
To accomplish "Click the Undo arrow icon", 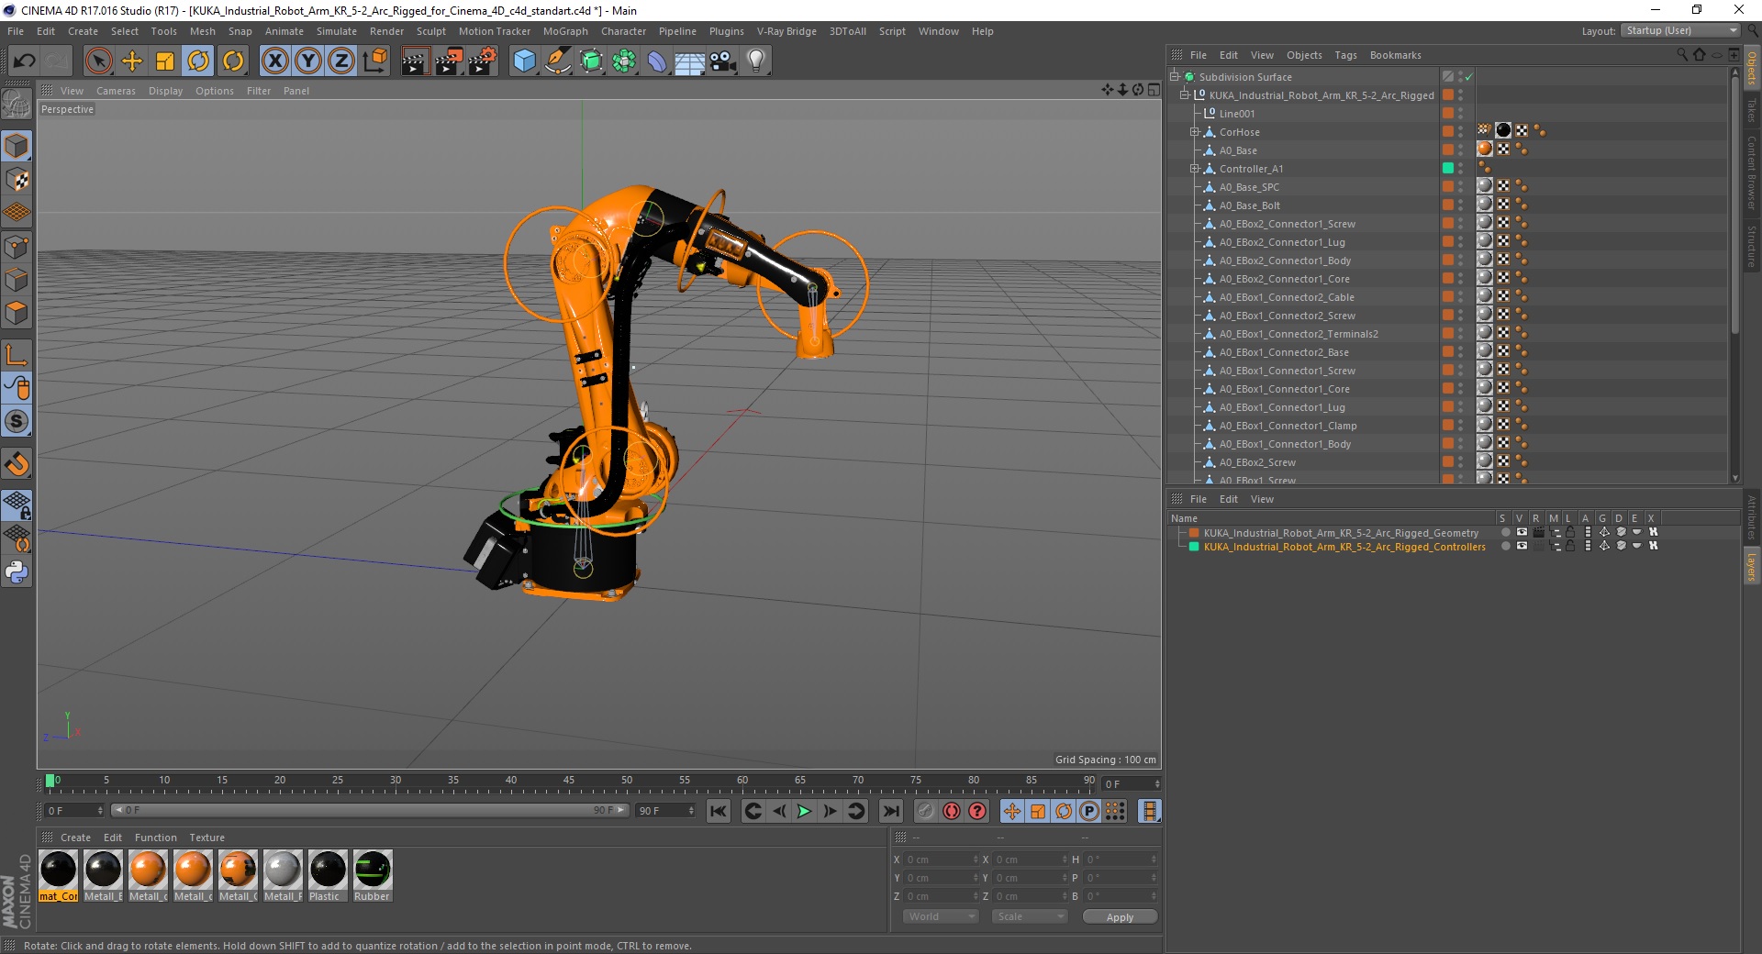I will (x=25, y=61).
